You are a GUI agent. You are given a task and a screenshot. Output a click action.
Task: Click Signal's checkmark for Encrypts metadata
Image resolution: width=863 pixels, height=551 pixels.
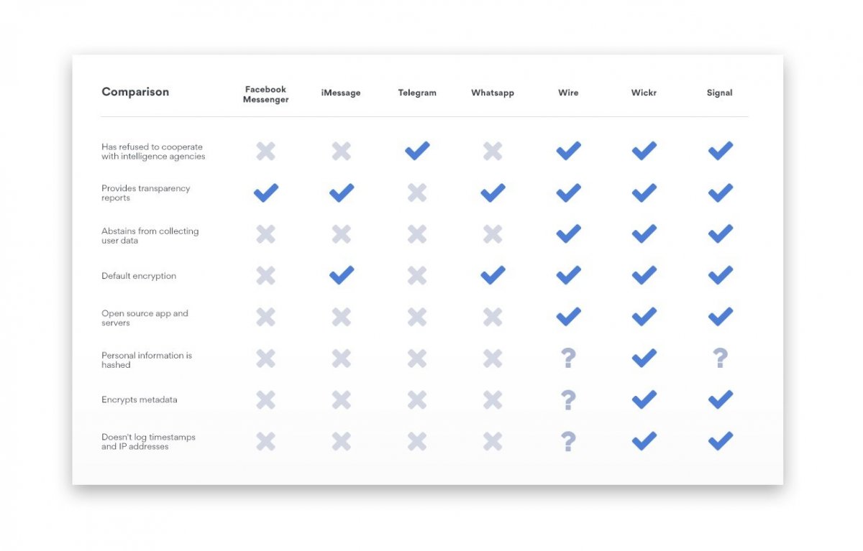click(720, 399)
